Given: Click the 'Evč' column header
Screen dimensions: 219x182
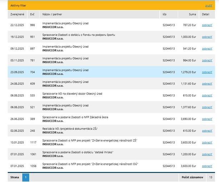Looking at the screenshot, I should tap(33, 14).
